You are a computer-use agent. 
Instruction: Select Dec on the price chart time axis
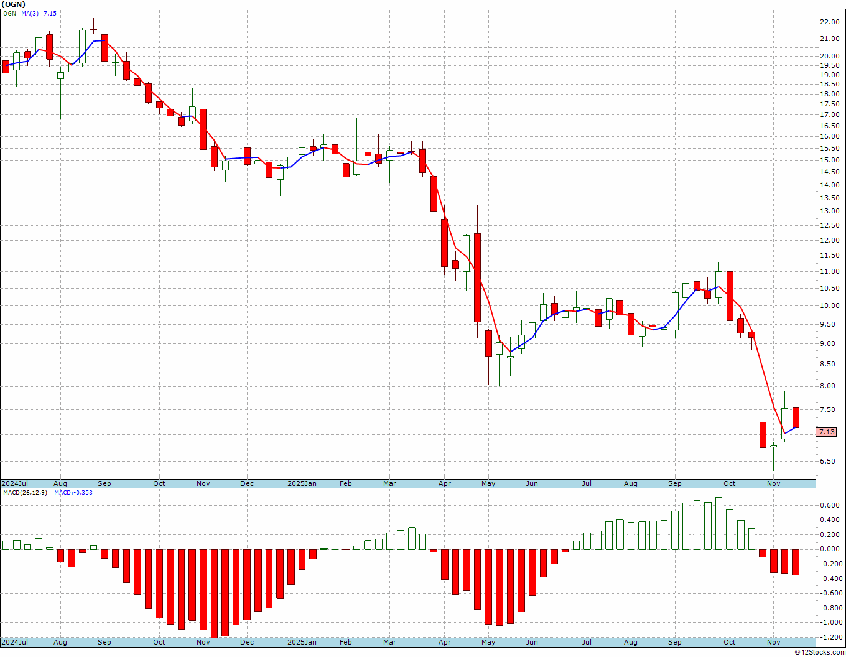pyautogui.click(x=247, y=483)
